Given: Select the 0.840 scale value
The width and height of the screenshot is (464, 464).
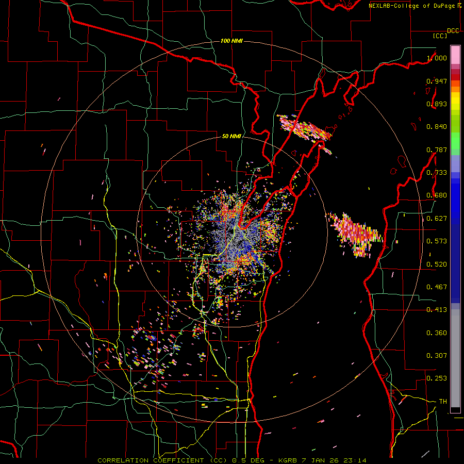Looking at the screenshot, I should (x=437, y=127).
